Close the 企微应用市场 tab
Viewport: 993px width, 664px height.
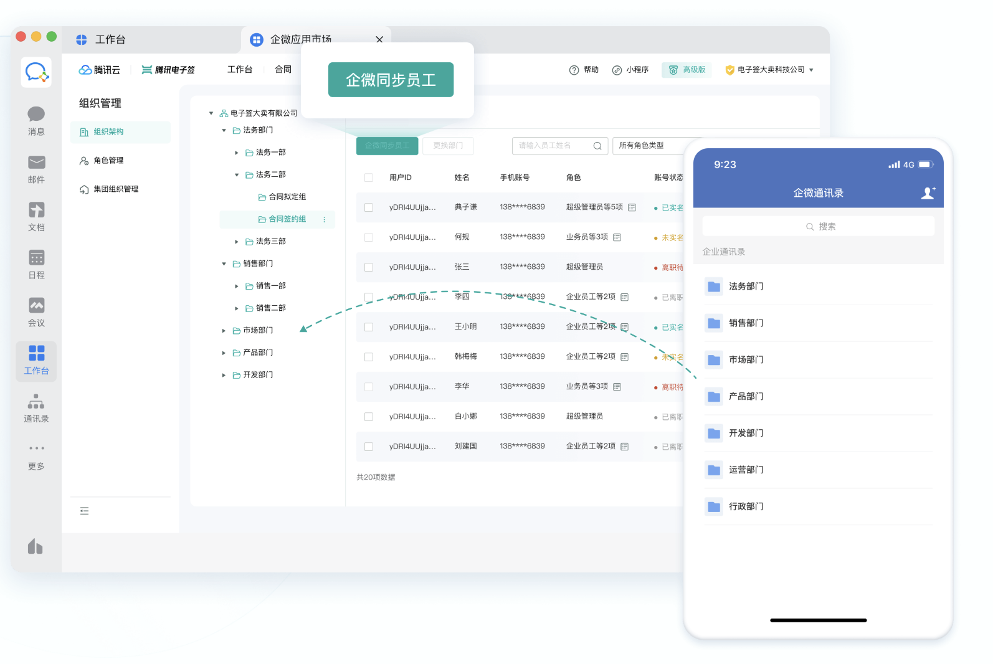379,39
